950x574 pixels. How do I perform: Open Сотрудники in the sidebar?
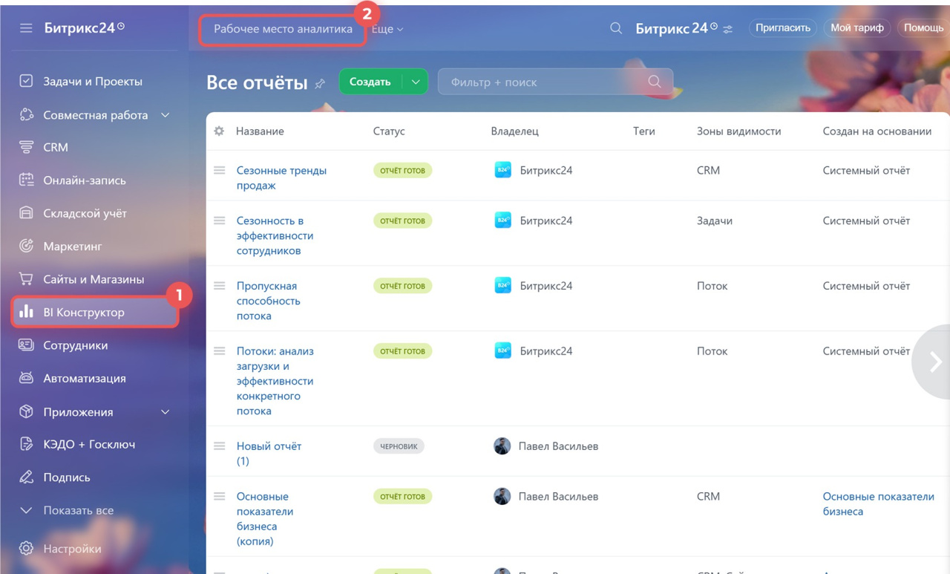point(76,345)
